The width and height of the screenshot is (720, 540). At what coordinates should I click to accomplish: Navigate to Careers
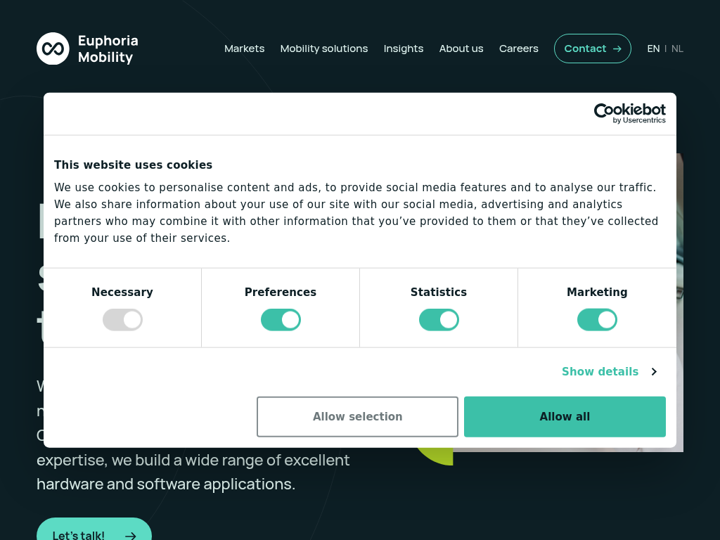[518, 49]
